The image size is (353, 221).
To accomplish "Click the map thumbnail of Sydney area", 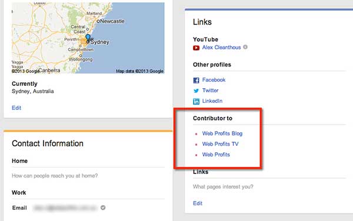I will 88,38.
